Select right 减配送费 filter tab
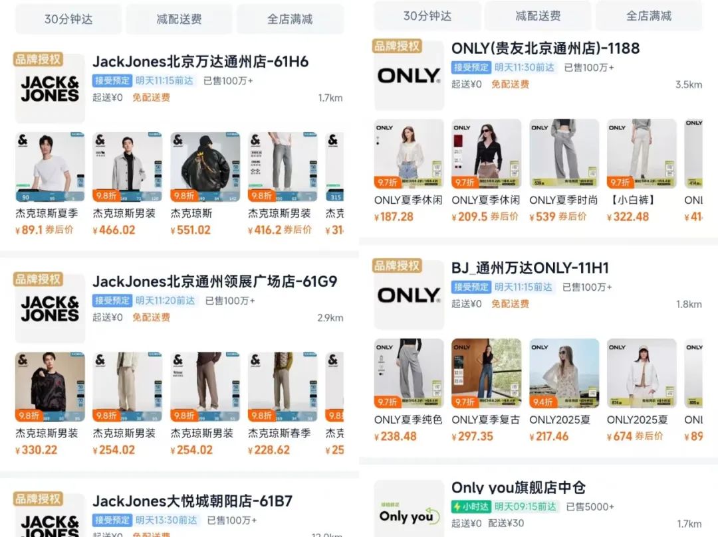Screen dimensions: 718x537 (x=538, y=16)
